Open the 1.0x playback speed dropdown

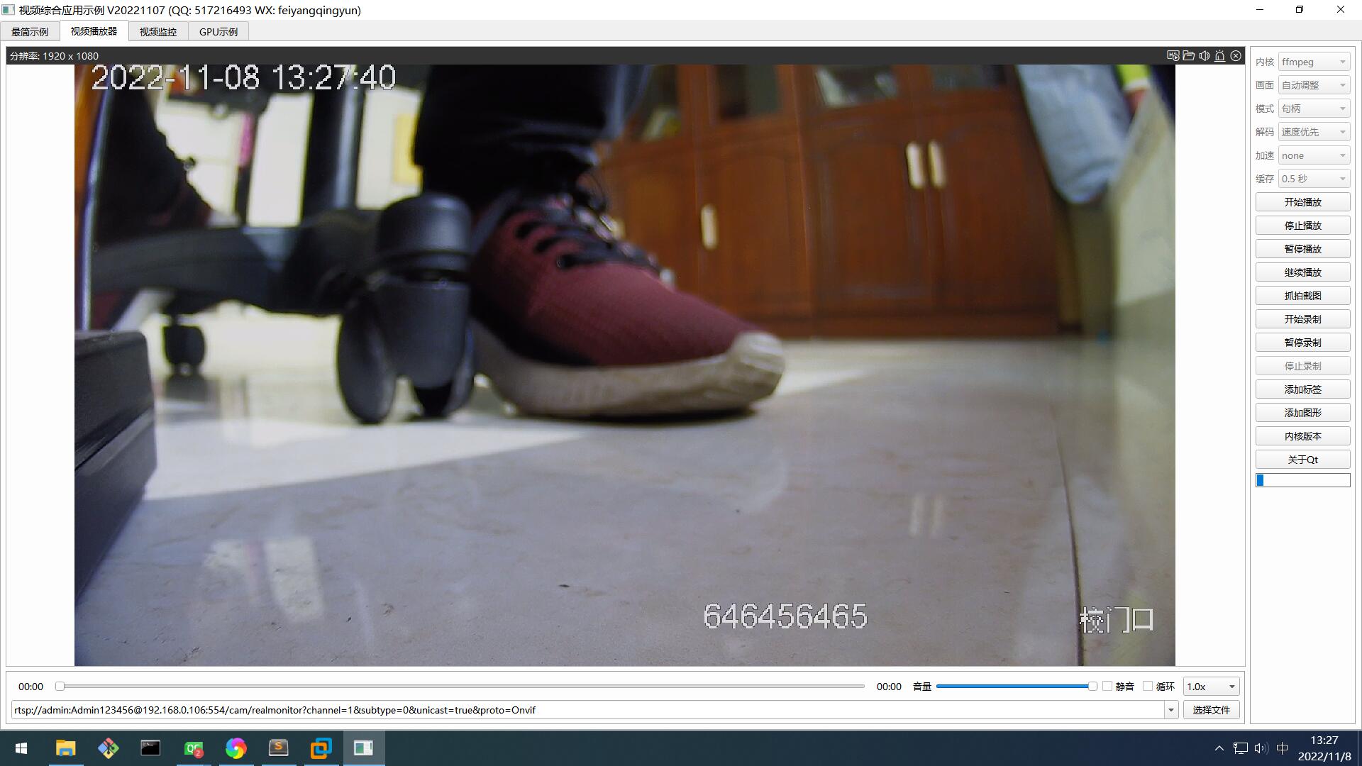pyautogui.click(x=1211, y=686)
